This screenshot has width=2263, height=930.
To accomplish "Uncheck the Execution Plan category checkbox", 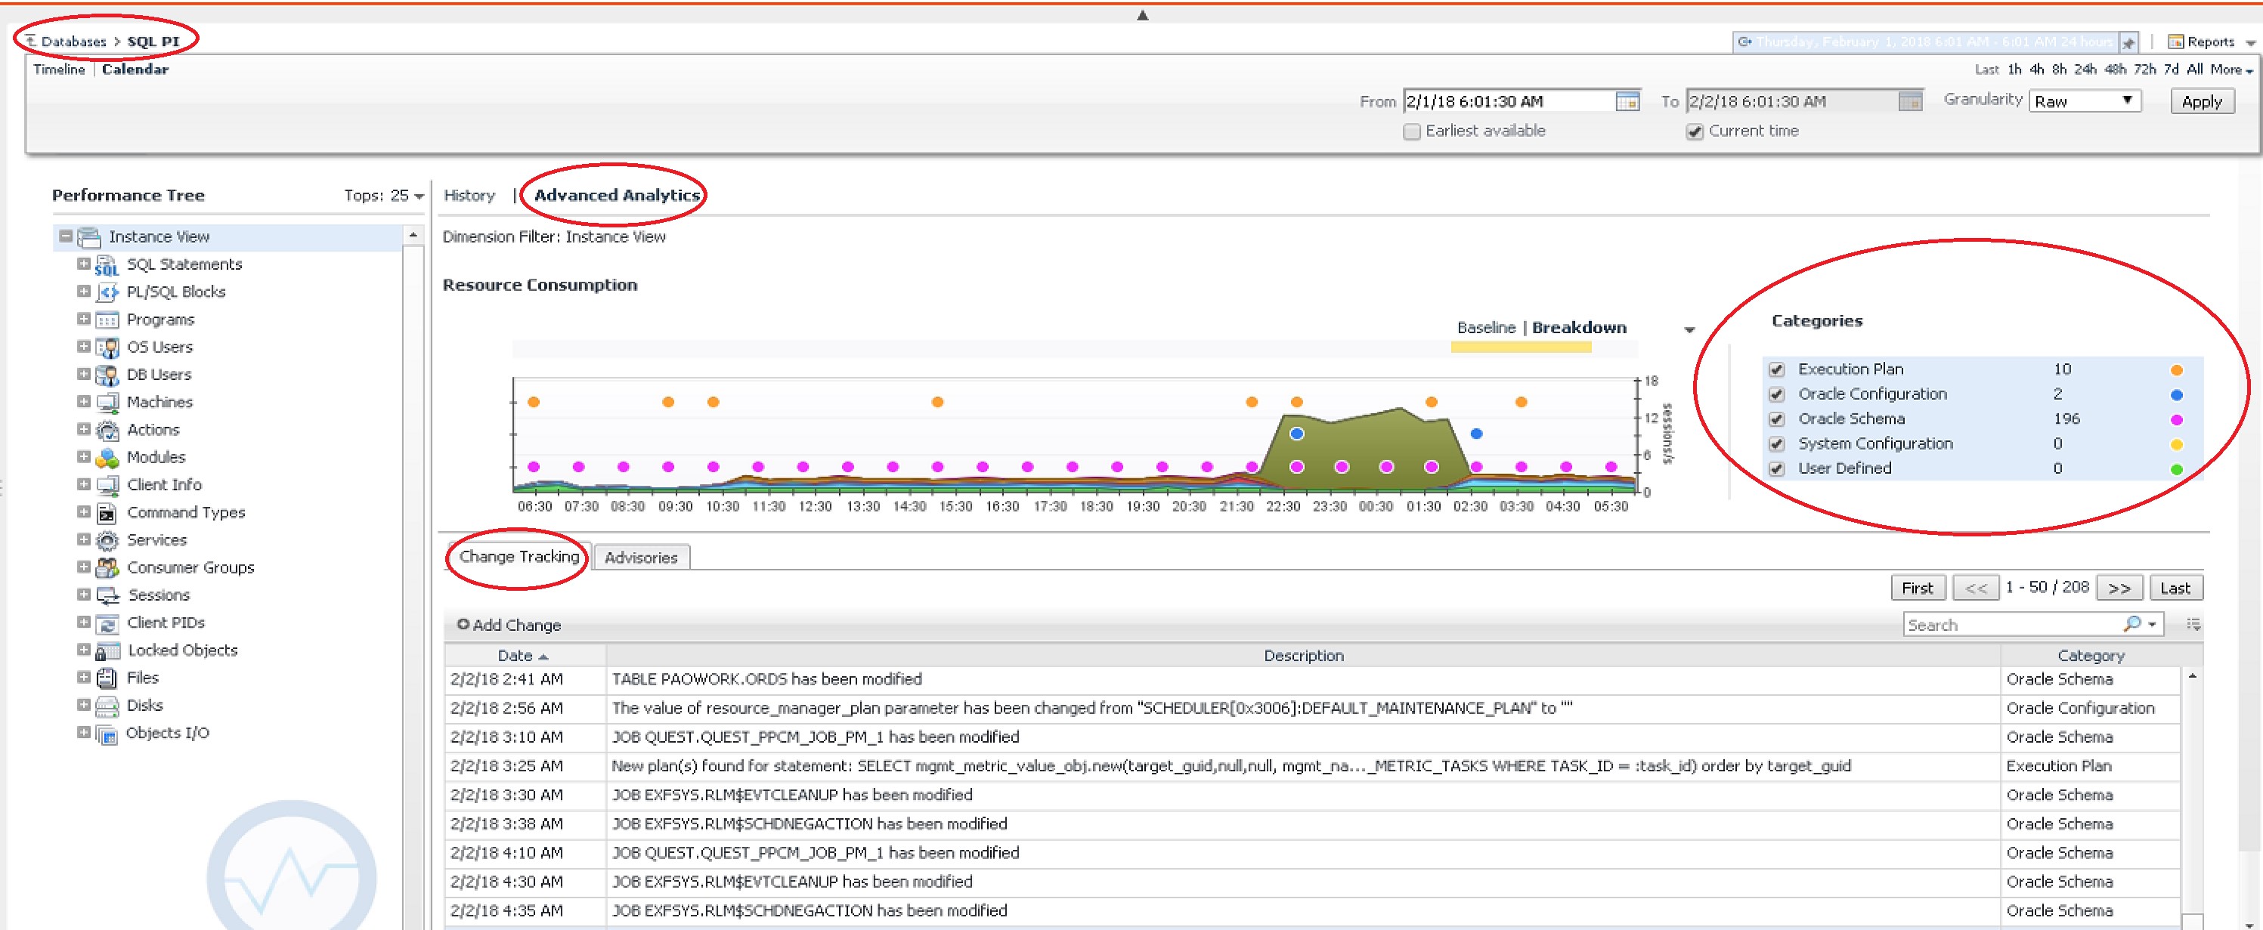I will pos(1776,369).
